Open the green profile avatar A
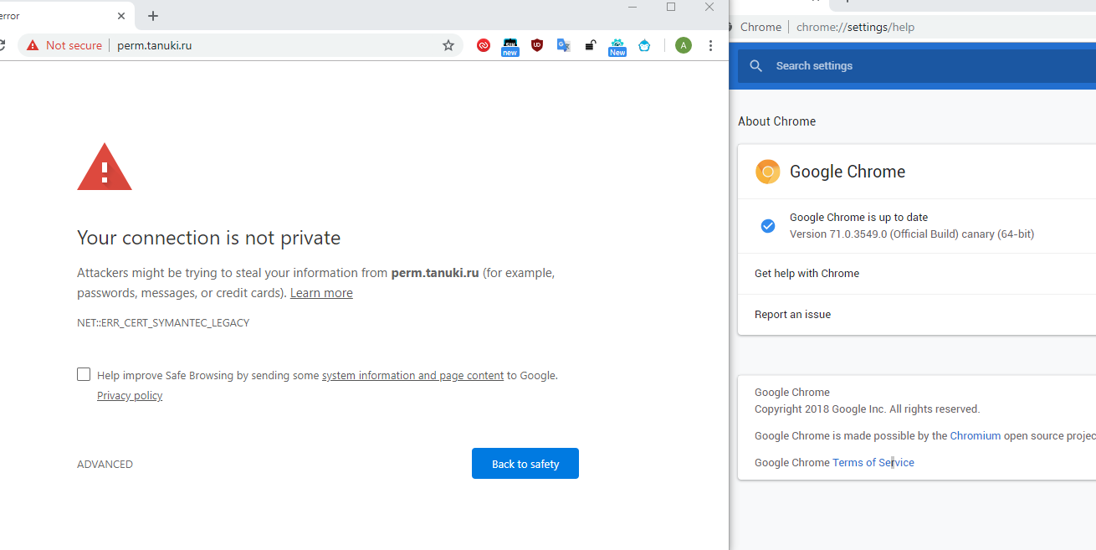 683,45
